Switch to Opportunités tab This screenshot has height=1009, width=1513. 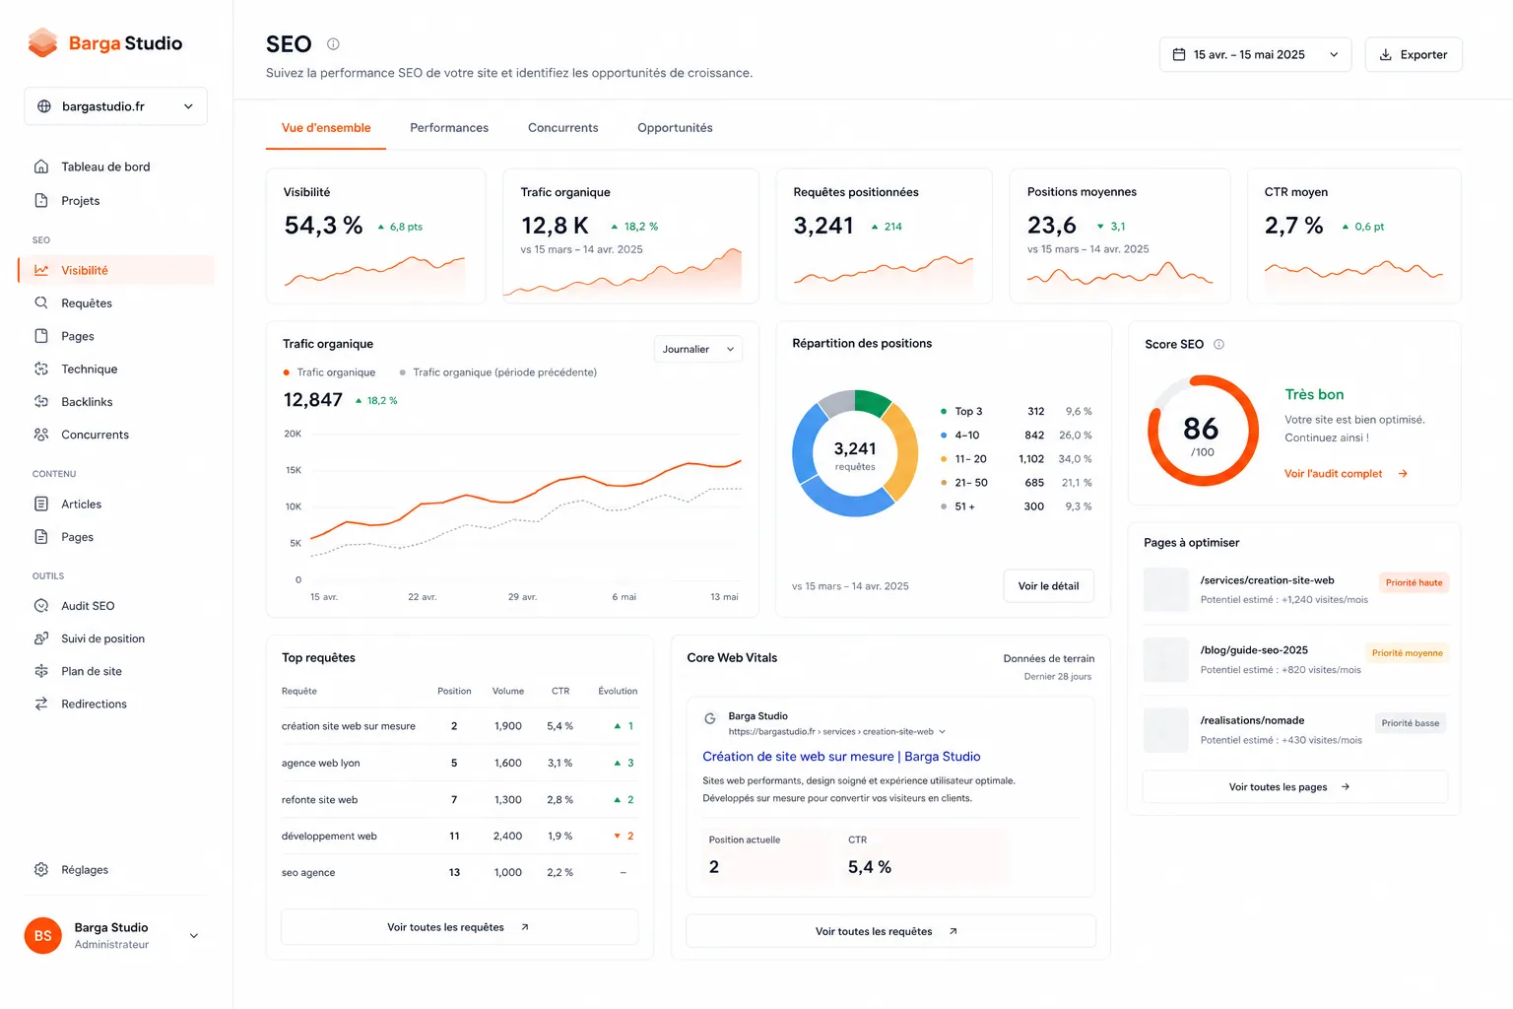pos(675,128)
